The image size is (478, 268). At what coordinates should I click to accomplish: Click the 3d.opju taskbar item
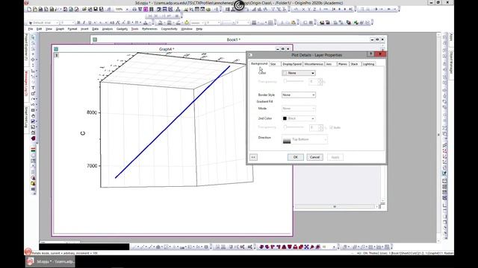(x=50, y=261)
